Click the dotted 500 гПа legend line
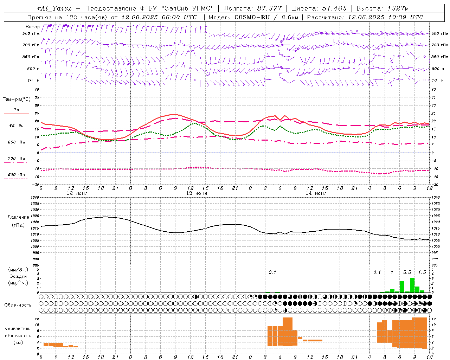The height and width of the screenshot is (360, 450). pos(16,179)
